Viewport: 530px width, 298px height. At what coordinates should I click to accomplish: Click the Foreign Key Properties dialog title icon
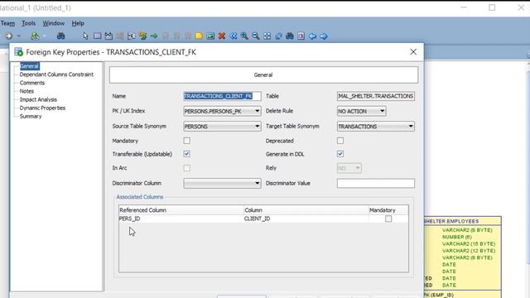(18, 52)
